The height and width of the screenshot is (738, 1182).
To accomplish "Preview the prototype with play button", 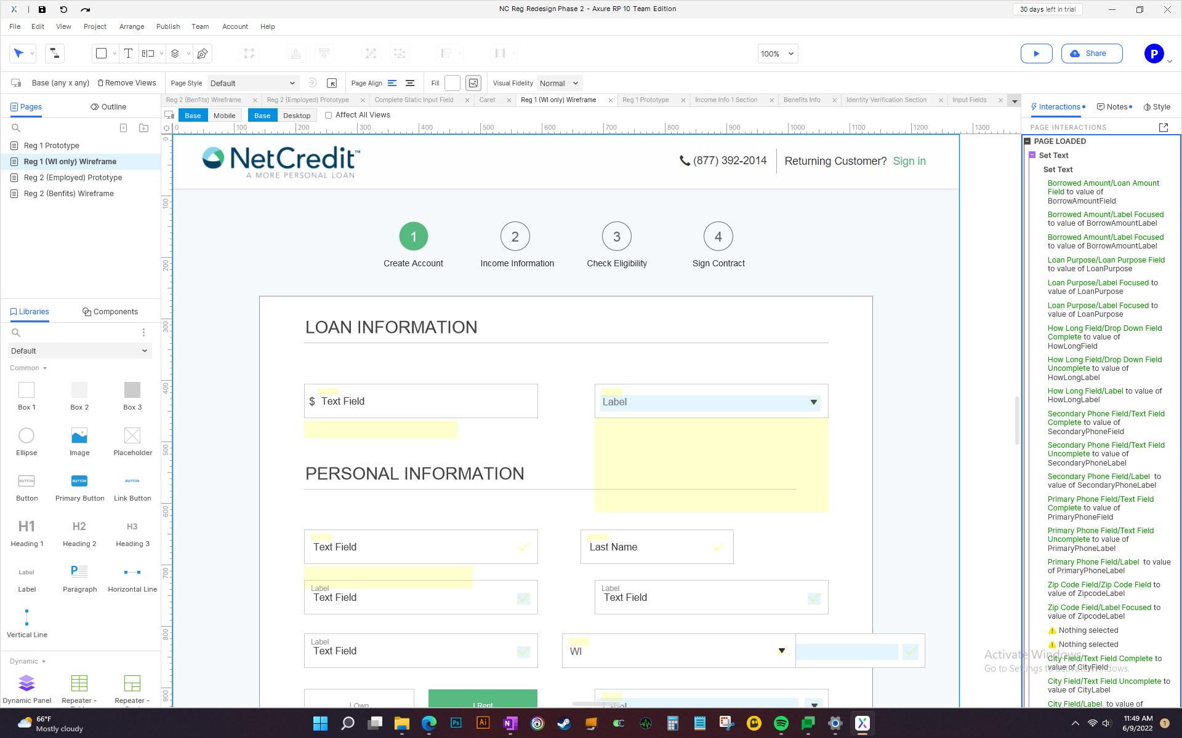I will [1036, 54].
